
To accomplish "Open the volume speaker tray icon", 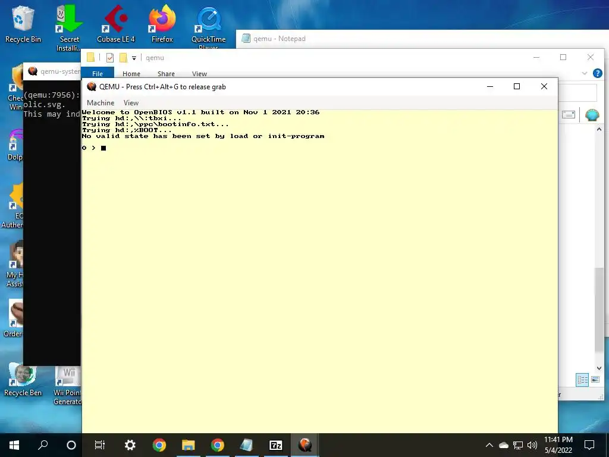I will tap(532, 445).
